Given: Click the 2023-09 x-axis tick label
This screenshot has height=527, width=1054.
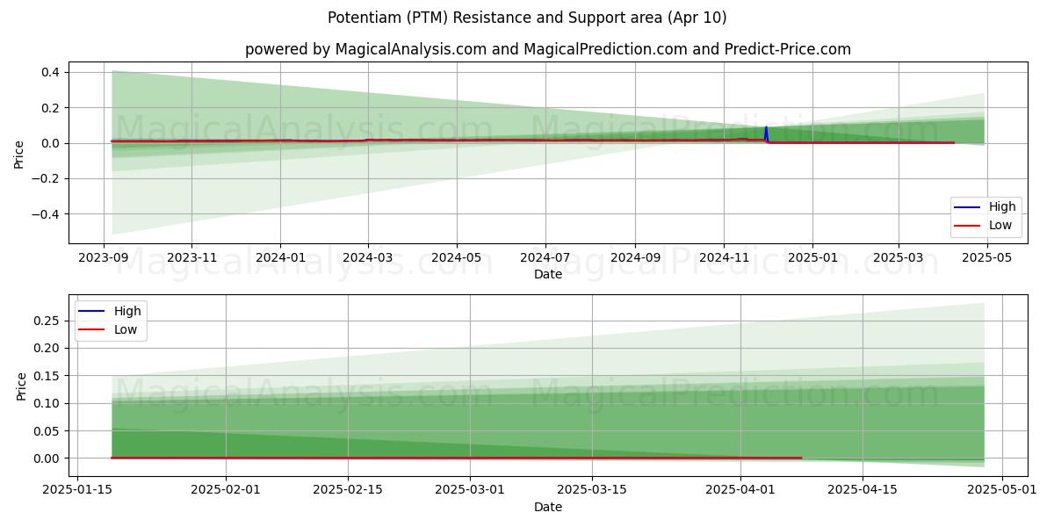Looking at the screenshot, I should (x=104, y=258).
